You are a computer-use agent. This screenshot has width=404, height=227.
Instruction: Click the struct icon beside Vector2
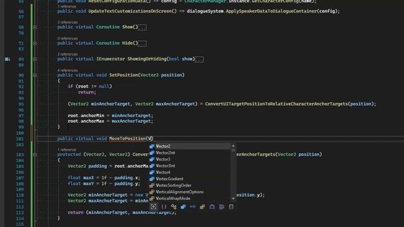[152, 146]
